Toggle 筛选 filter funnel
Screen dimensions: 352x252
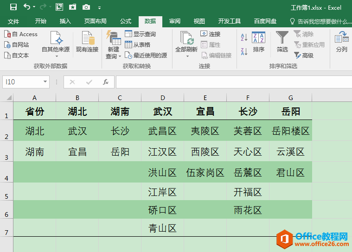(x=282, y=42)
